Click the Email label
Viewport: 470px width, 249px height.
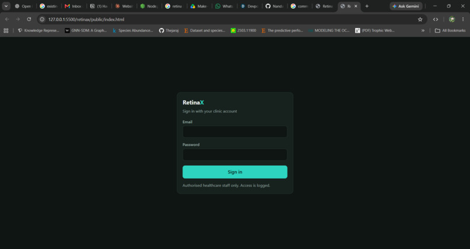(187, 122)
